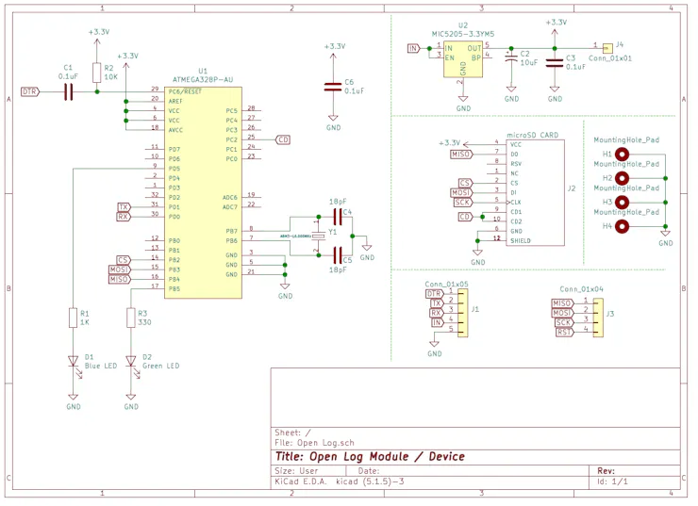Click the RST net label on J3
This screenshot has width=698, height=506.
(x=564, y=332)
